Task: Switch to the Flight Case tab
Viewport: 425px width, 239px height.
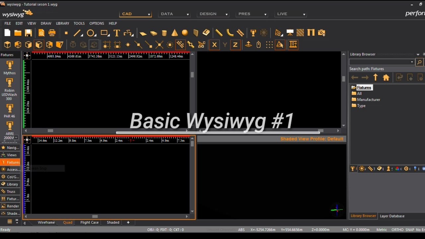Action: pos(89,222)
